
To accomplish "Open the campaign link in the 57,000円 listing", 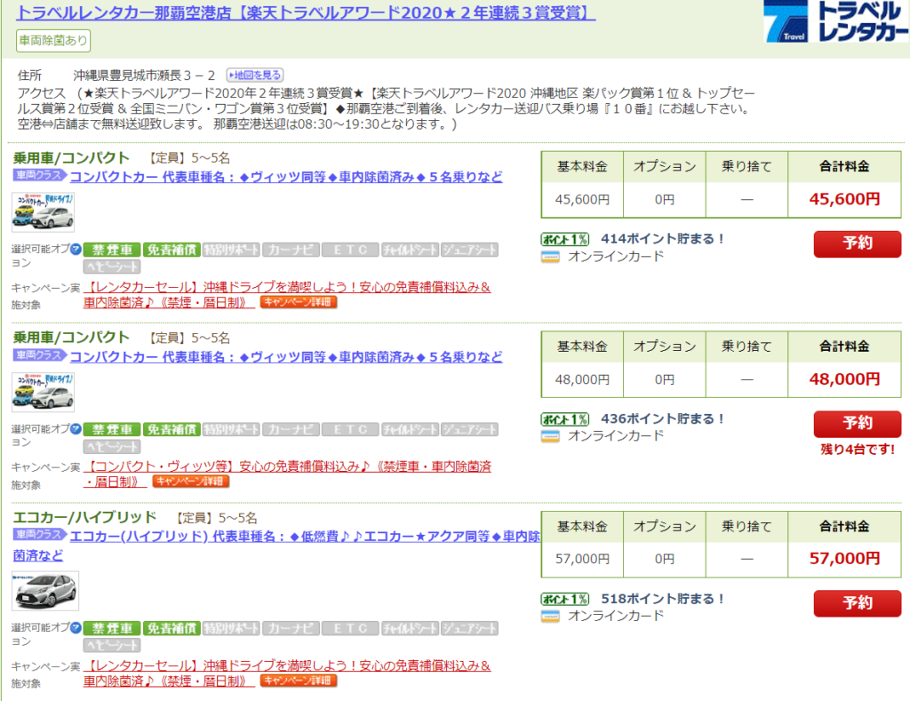I will 287,673.
